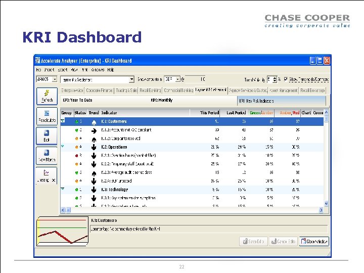Click the green status dot for K.2.3 row
Viewport: 364px width, 273px height.
(x=77, y=173)
